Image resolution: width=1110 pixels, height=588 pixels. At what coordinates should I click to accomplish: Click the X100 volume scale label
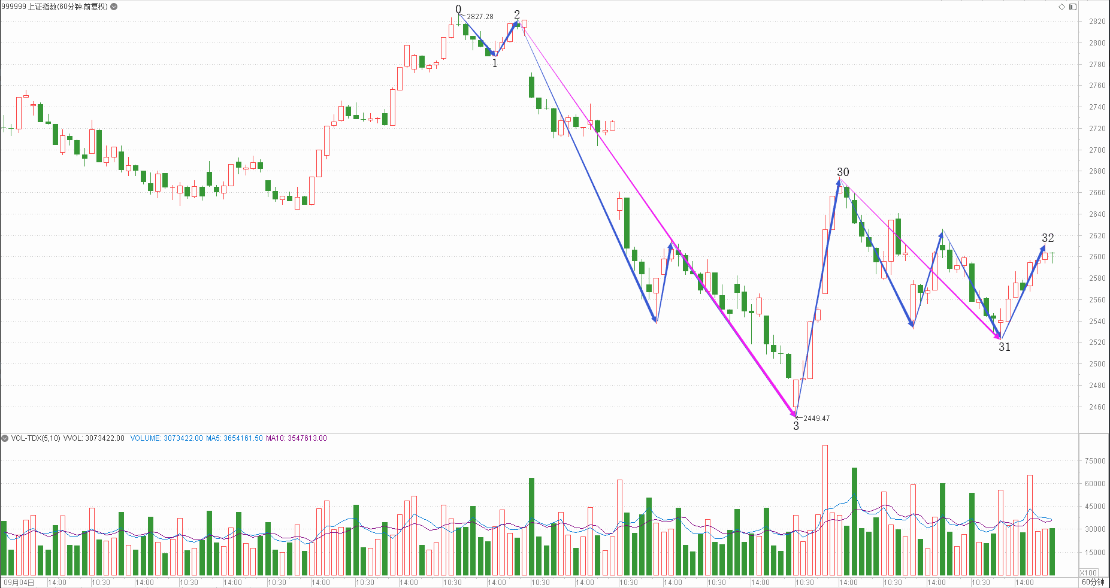[x=1088, y=572]
